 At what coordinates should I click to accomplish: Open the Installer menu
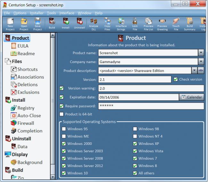pyautogui.click(x=36, y=13)
